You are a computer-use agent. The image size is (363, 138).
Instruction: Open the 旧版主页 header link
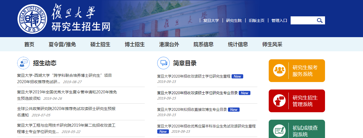pyautogui.click(x=257, y=21)
